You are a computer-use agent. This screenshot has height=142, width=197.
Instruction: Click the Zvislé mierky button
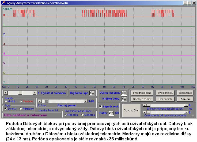pyautogui.click(x=165, y=93)
